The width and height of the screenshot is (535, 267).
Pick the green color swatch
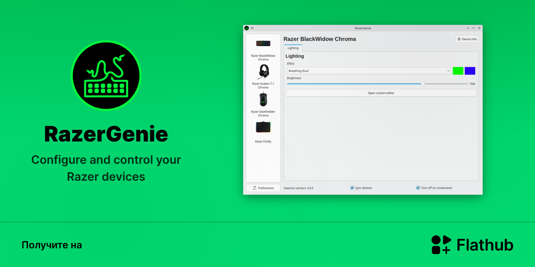458,71
